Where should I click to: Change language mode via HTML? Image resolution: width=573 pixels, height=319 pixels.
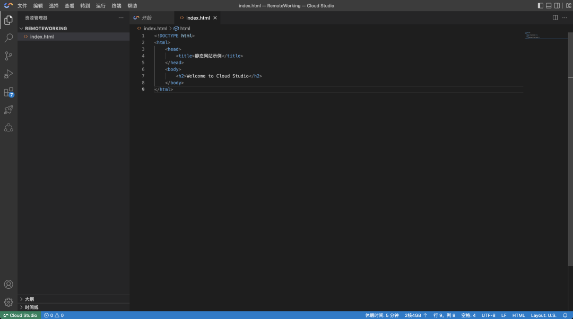518,315
